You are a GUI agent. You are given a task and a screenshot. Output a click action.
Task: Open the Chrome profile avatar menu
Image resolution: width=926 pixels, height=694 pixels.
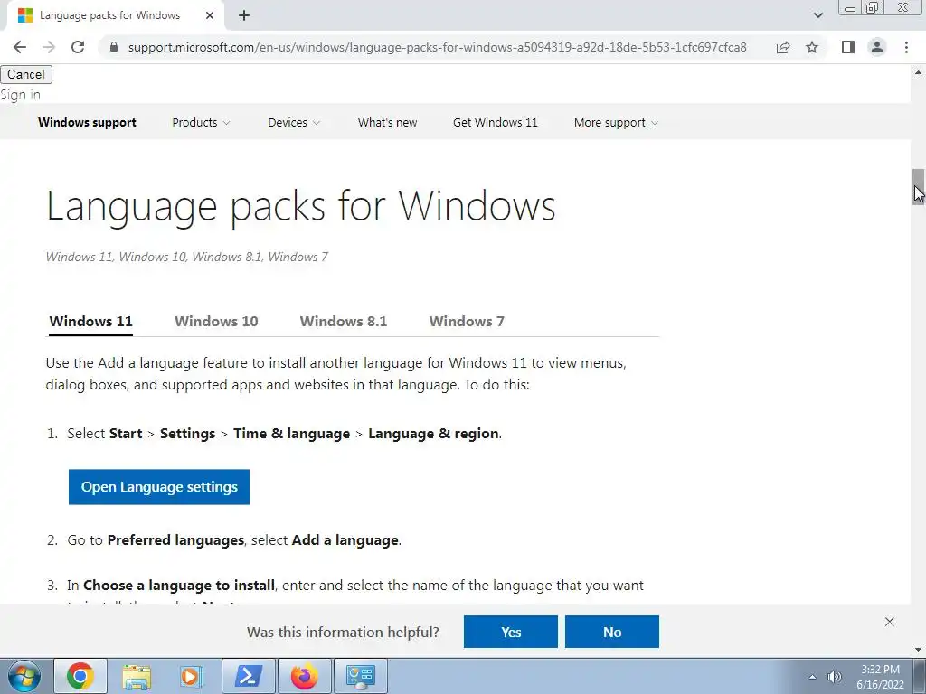[x=877, y=47]
